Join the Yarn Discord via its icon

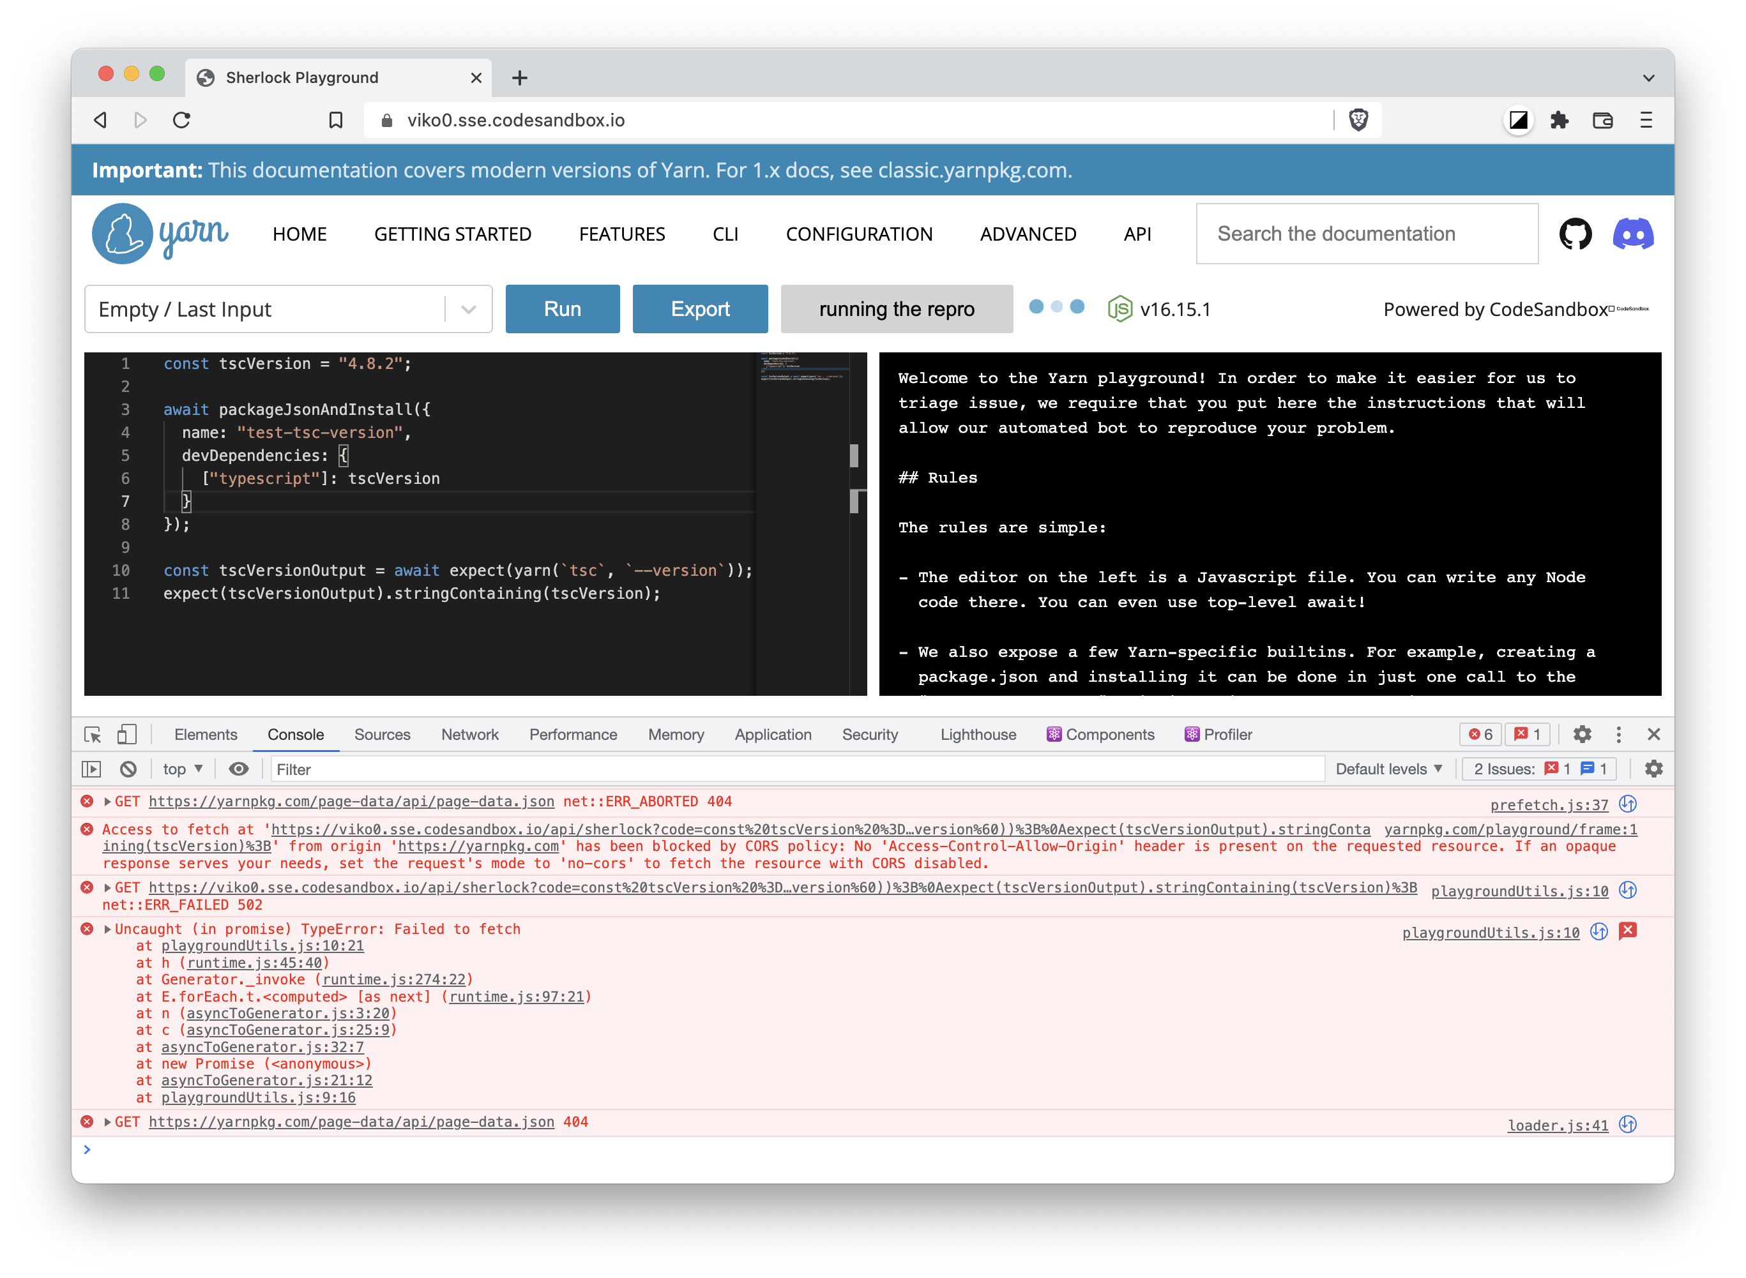tap(1633, 234)
